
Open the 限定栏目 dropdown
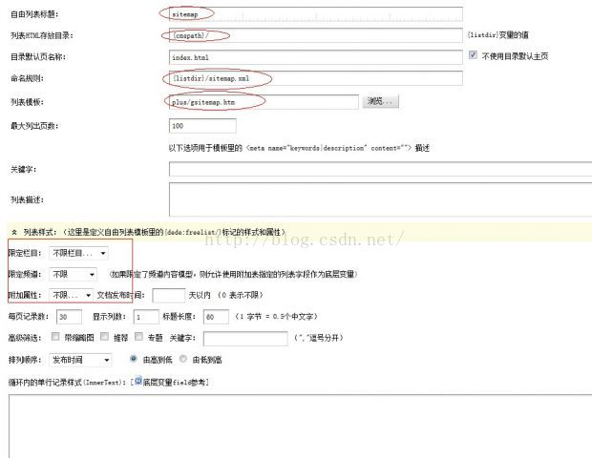point(78,253)
